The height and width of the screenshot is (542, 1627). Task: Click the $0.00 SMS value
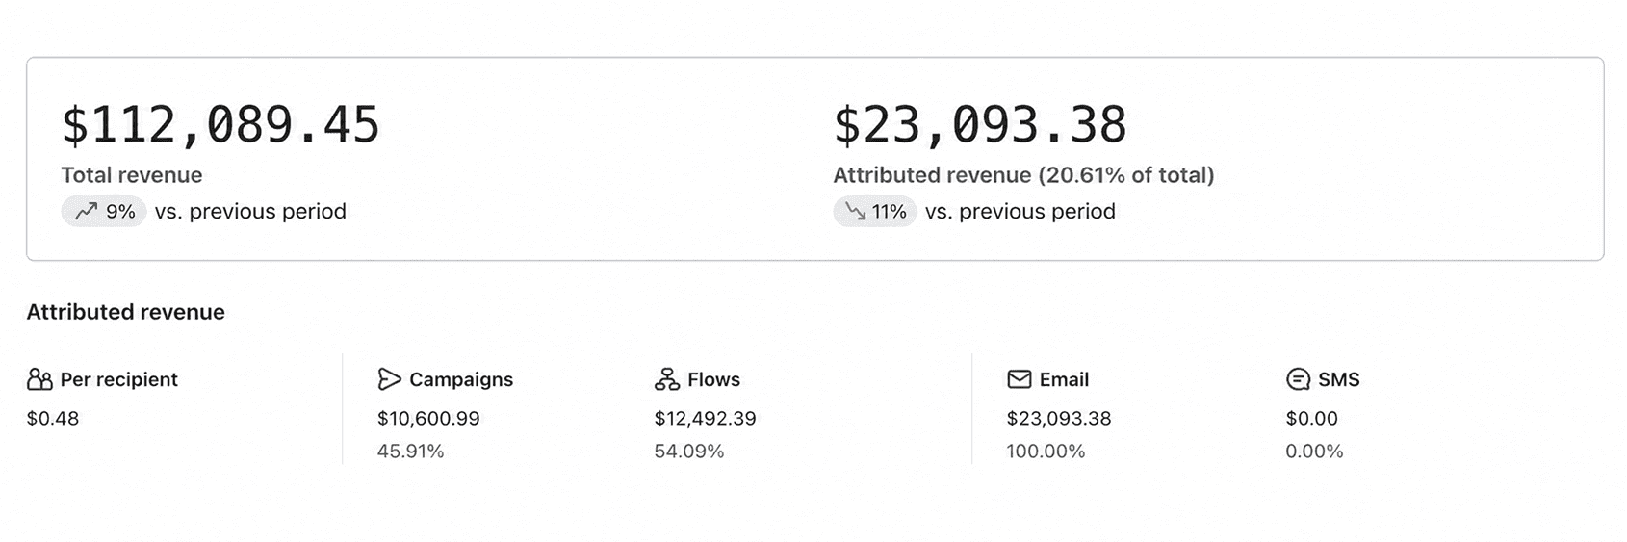coord(1312,418)
